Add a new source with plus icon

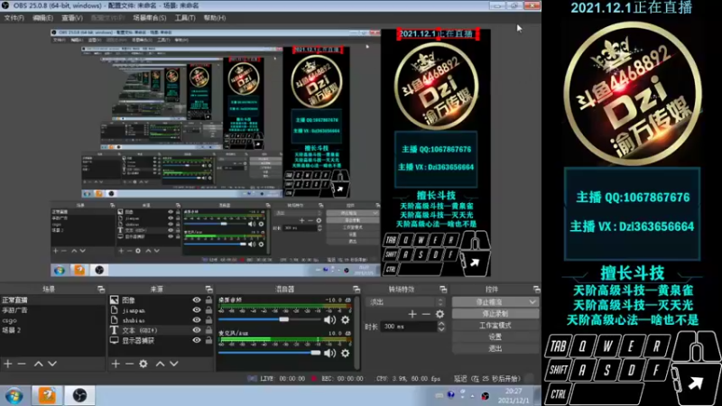coord(116,364)
